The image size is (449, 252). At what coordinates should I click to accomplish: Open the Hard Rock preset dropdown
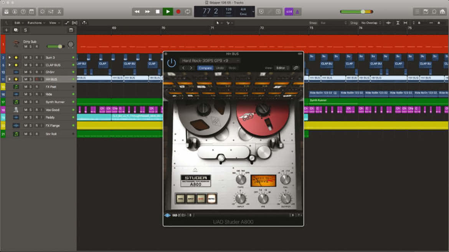click(x=210, y=61)
